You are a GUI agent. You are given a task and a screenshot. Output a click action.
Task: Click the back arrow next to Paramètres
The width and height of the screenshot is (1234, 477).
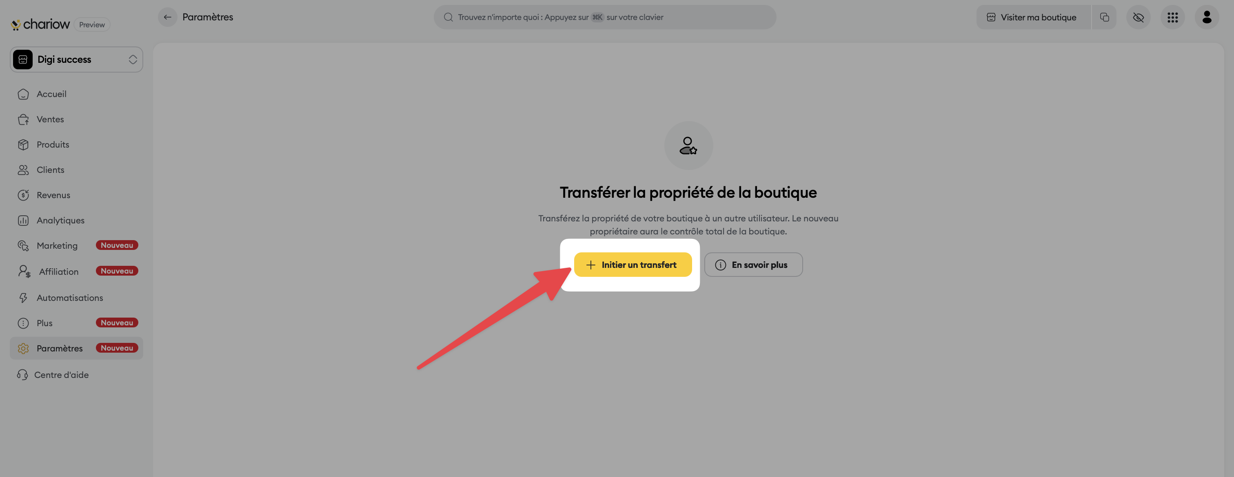click(x=167, y=17)
